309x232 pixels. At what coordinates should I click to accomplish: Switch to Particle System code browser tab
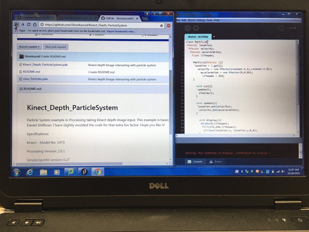coord(78,18)
